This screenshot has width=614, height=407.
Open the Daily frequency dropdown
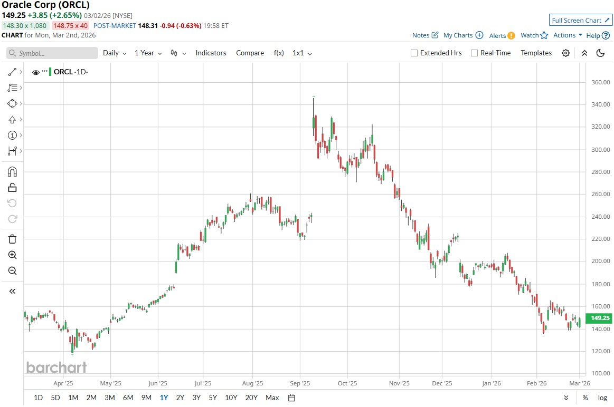(115, 53)
